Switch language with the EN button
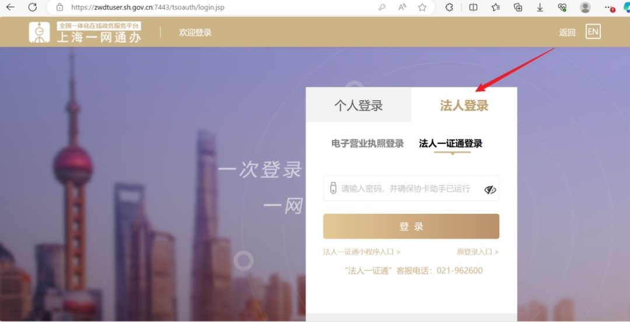 coord(593,31)
